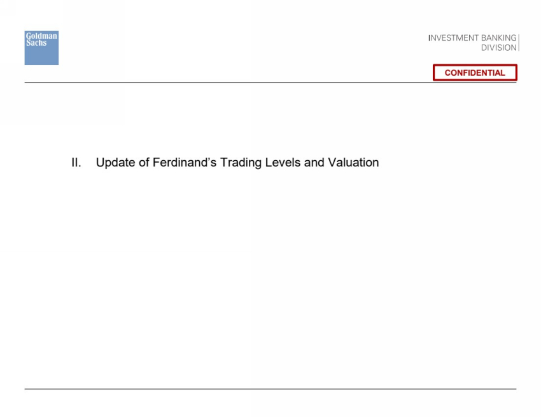
Task: Select the word "Trading" in the title
Action: pos(239,163)
